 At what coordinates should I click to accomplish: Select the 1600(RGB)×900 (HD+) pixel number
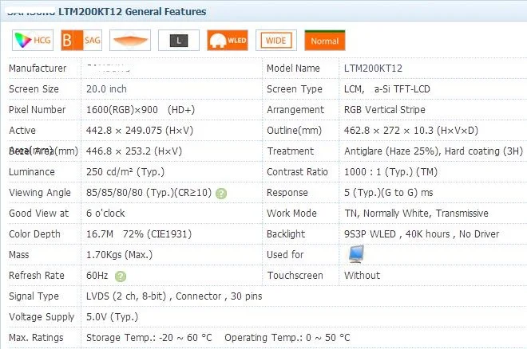coord(141,110)
